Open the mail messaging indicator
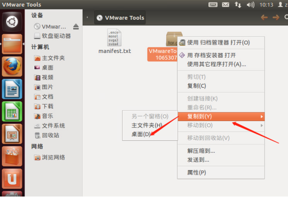The width and height of the screenshot is (288, 197). 226,5
